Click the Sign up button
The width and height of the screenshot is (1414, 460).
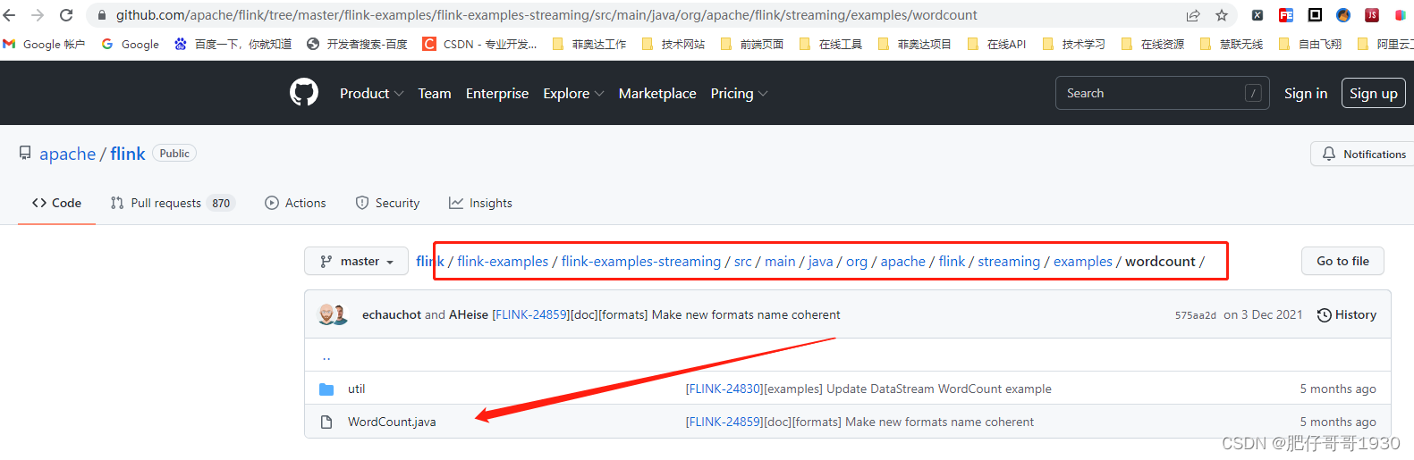point(1374,93)
